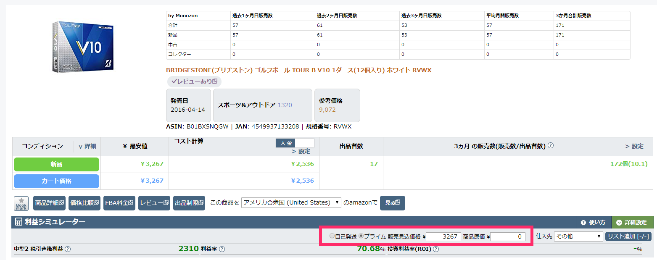Viewport: 657px width, 260px height.
Task: Open the 仕入先 supplier dropdown
Action: (578, 236)
